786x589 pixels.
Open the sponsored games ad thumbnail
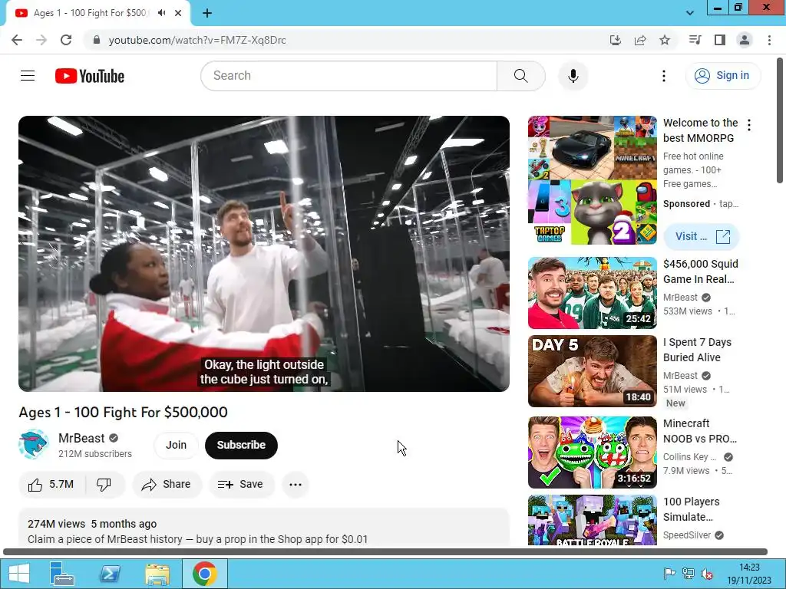[x=592, y=180]
